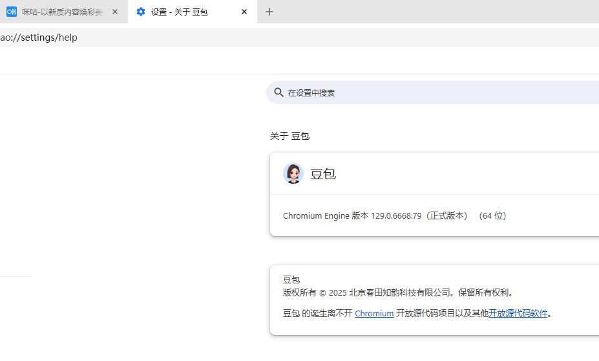Switch to the 咪咕 tab
This screenshot has height=361, width=599.
coord(63,12)
